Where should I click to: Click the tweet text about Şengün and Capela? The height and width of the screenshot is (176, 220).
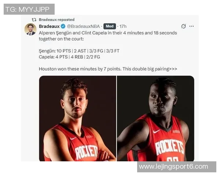pyautogui.click(x=108, y=36)
